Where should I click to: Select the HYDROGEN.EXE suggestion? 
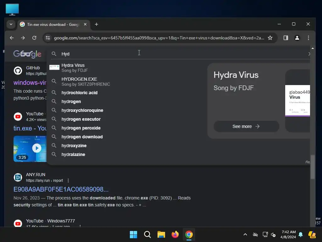coord(125,82)
